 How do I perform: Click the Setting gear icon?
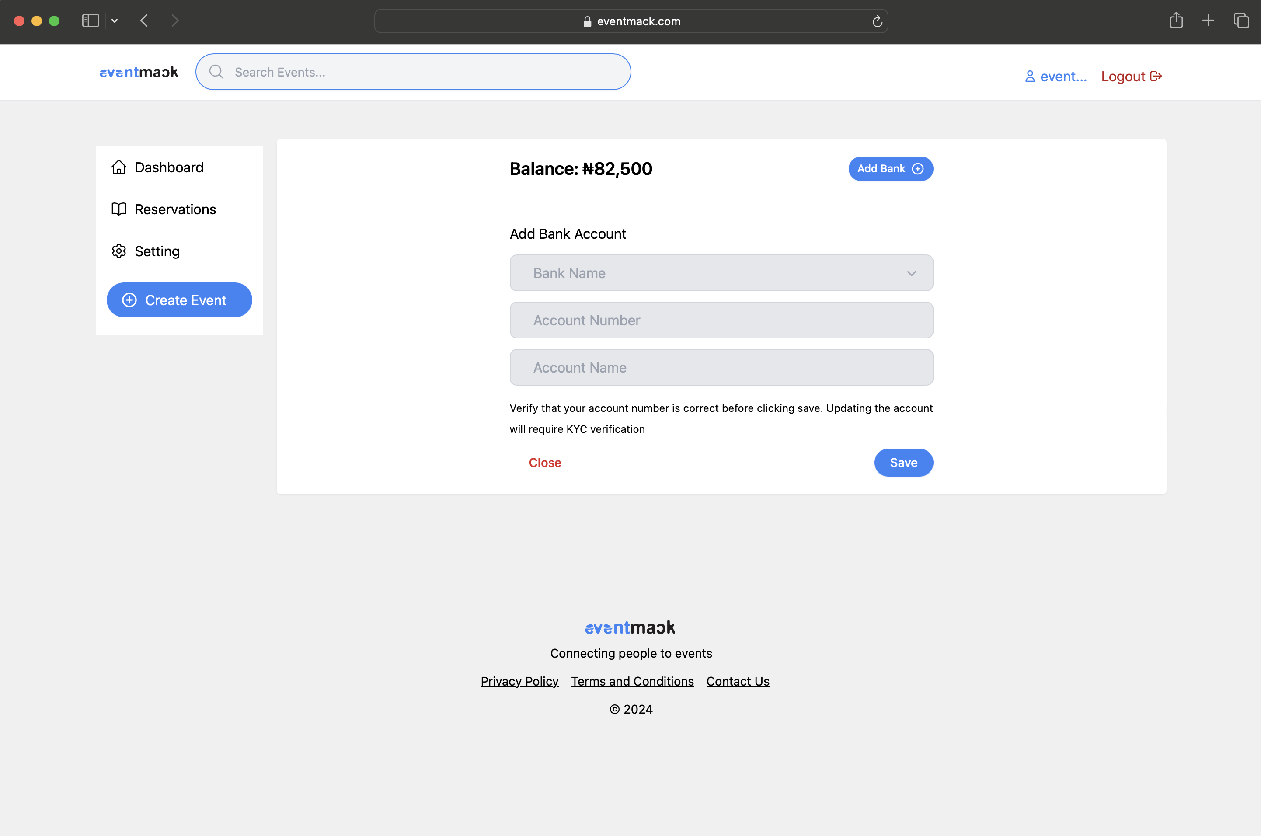119,251
